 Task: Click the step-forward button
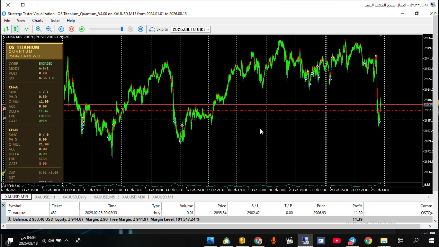pos(140,29)
